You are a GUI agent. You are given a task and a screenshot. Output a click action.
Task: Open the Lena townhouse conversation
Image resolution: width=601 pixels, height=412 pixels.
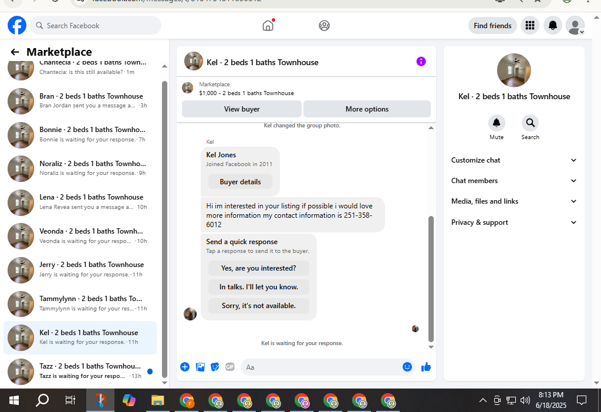(x=80, y=202)
